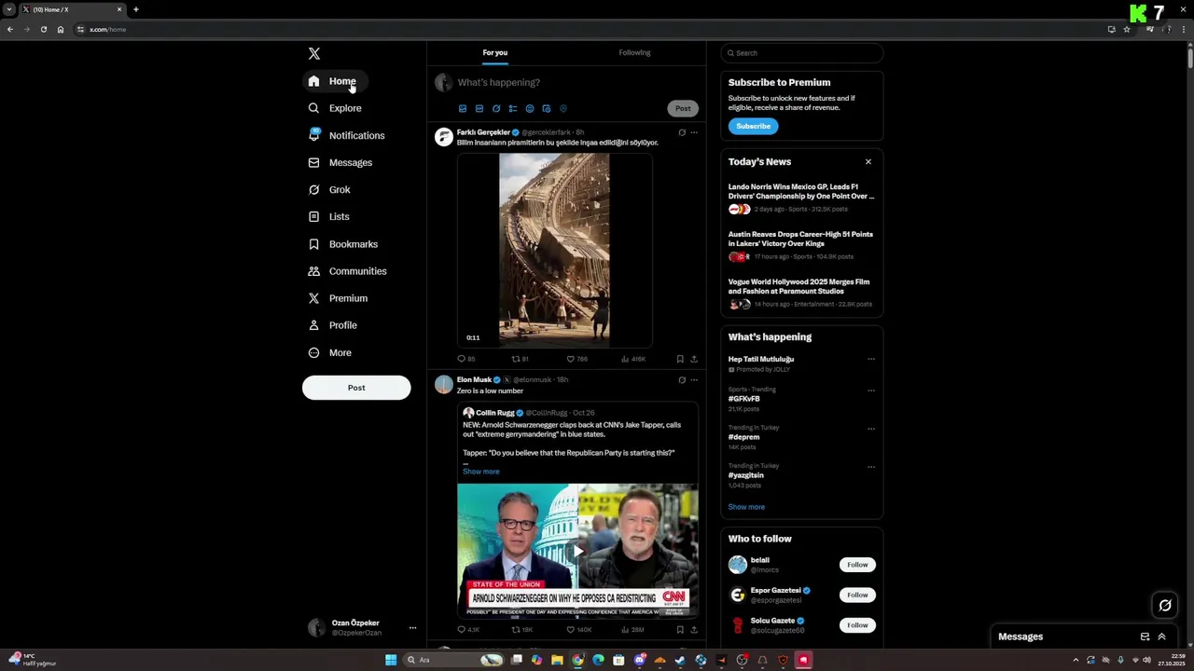Open More menu in the sidebar
Image resolution: width=1194 pixels, height=671 pixels.
[329, 352]
